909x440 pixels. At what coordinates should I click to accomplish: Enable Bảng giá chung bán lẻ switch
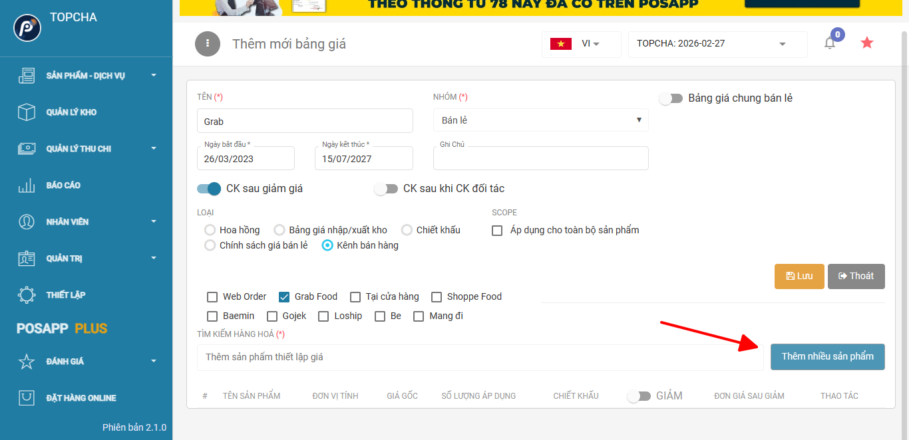point(671,98)
